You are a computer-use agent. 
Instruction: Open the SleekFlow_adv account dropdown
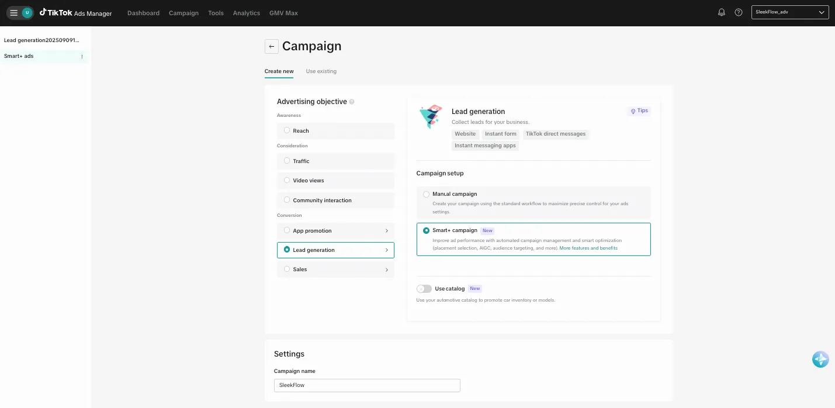pyautogui.click(x=789, y=12)
